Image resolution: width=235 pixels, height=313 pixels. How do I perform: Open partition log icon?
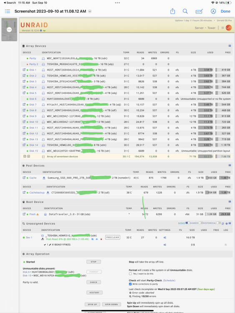226,245
